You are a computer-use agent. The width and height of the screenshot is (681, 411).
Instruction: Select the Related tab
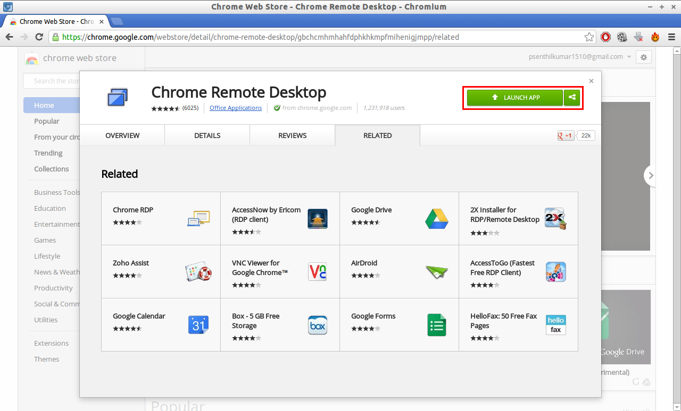[378, 135]
